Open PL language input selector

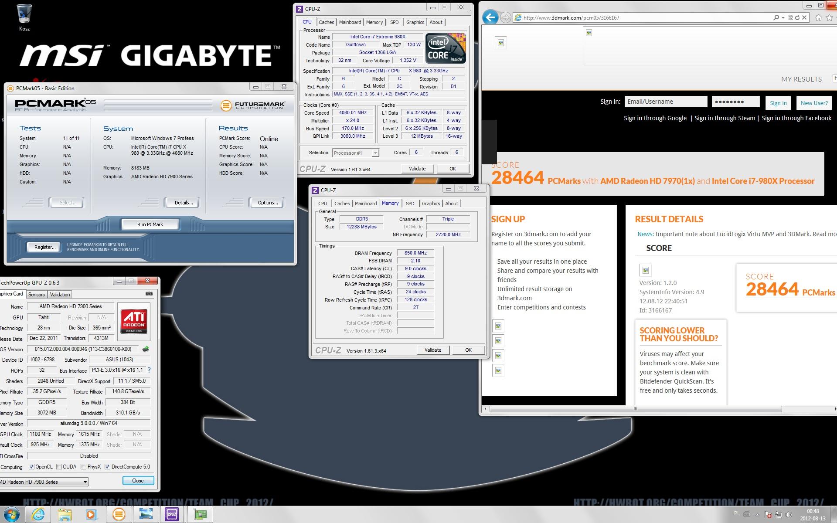point(737,513)
